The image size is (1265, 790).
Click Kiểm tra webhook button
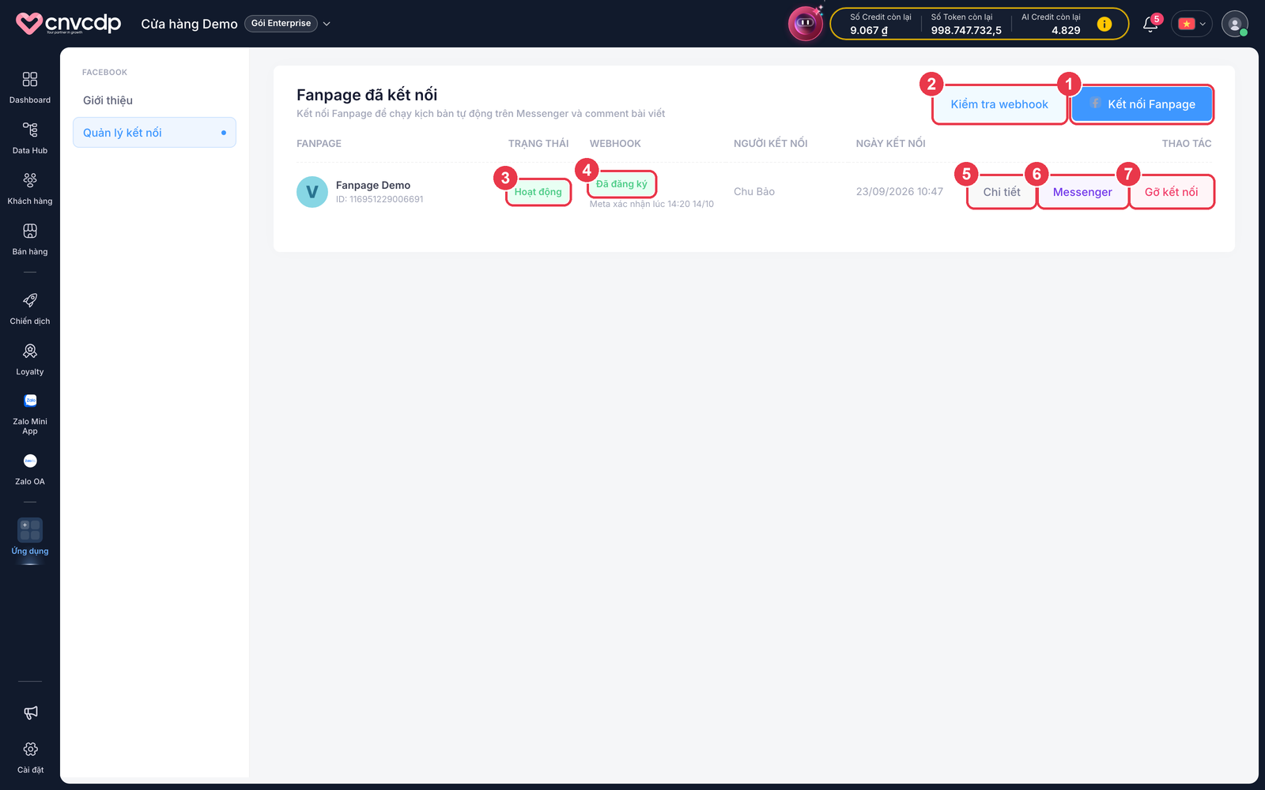(x=999, y=104)
